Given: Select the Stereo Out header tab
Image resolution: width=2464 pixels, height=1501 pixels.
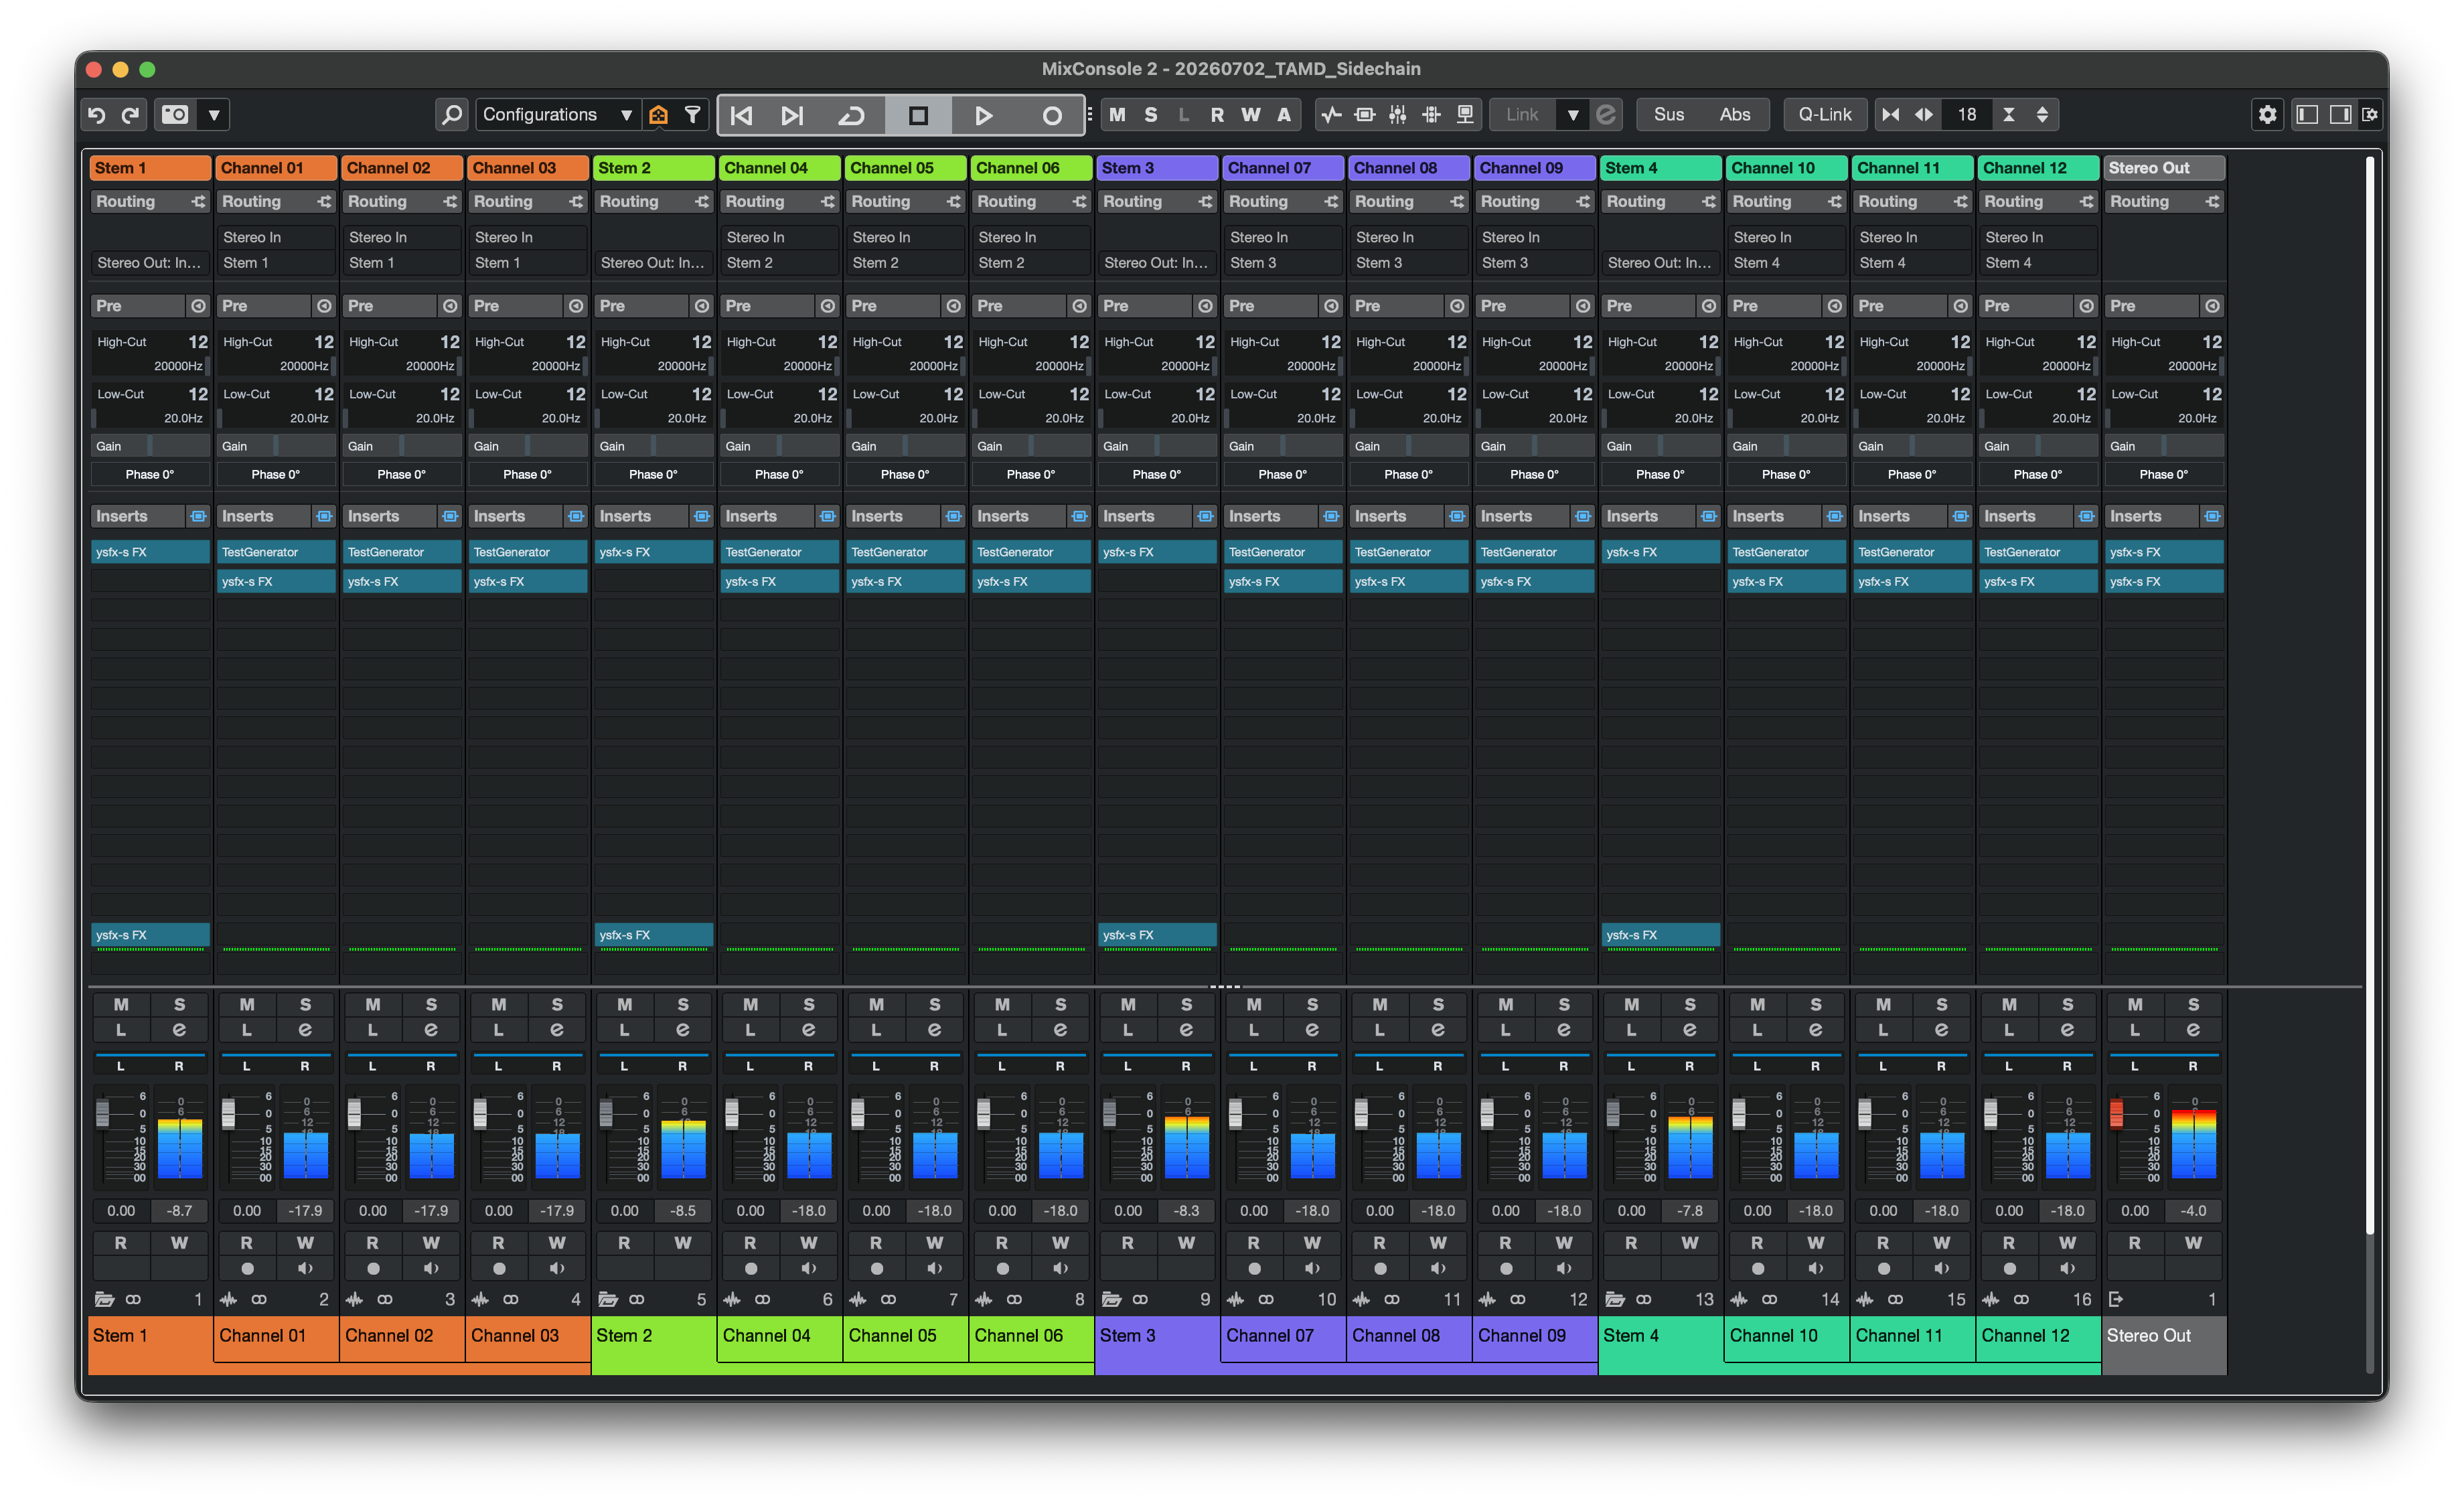Looking at the screenshot, I should [2165, 168].
